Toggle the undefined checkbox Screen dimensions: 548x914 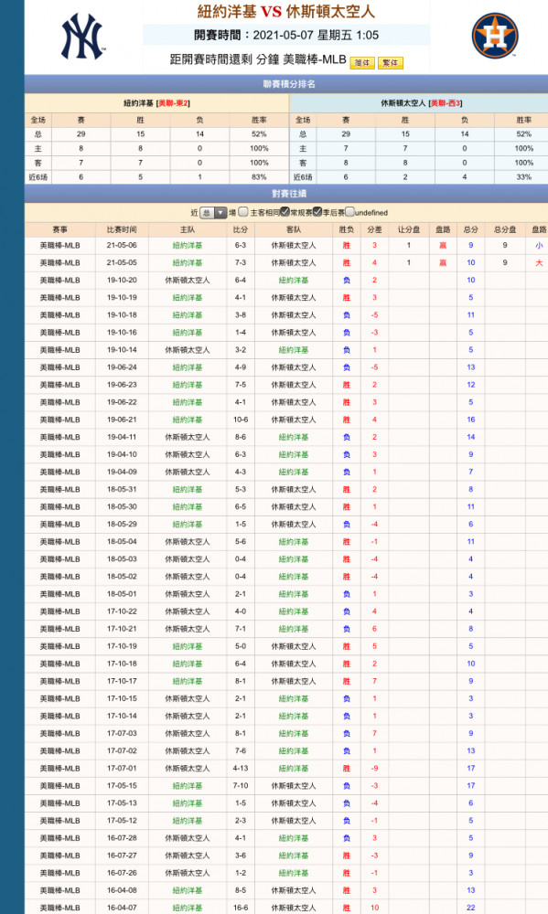point(349,212)
